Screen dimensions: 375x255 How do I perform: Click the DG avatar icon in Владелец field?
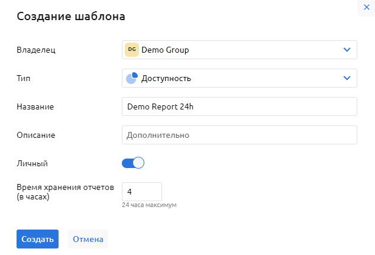(132, 50)
